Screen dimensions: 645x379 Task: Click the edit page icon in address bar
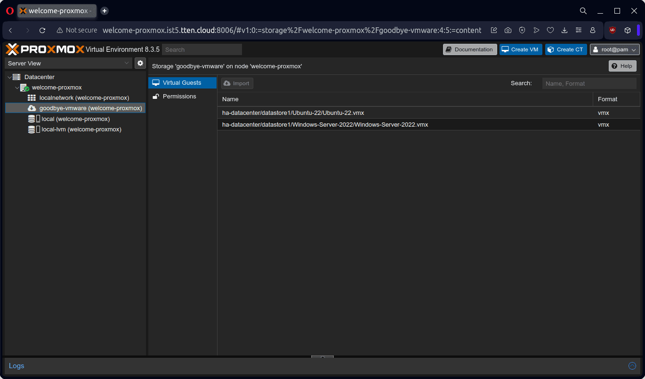click(x=494, y=30)
